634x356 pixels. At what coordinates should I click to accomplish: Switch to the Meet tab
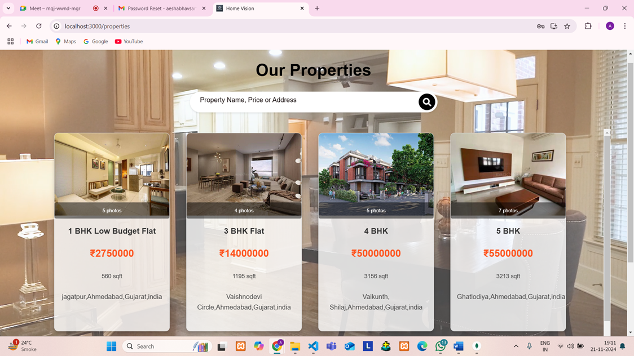(x=54, y=8)
